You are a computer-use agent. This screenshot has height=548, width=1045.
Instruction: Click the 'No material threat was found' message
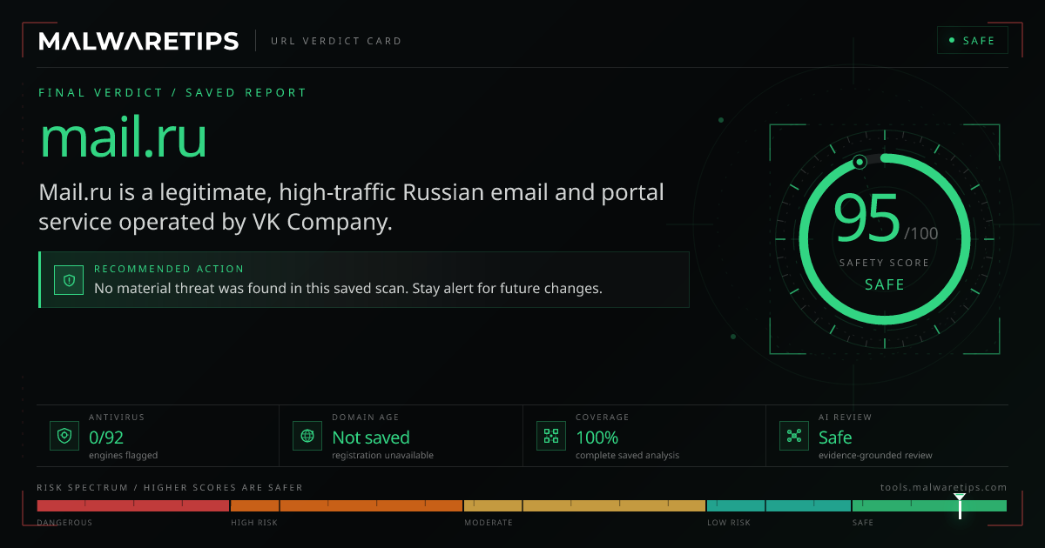348,289
